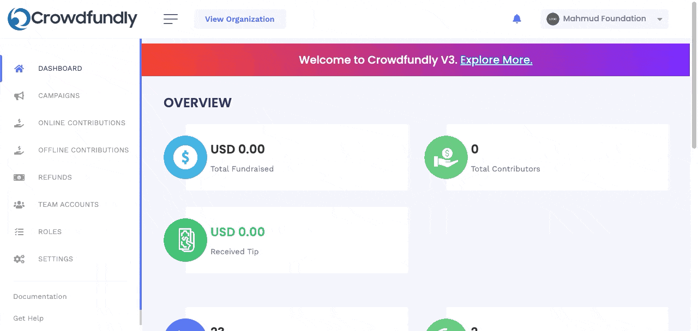Click the dropdown arrow beside Mahmud Foundation
698x331 pixels.
point(659,20)
